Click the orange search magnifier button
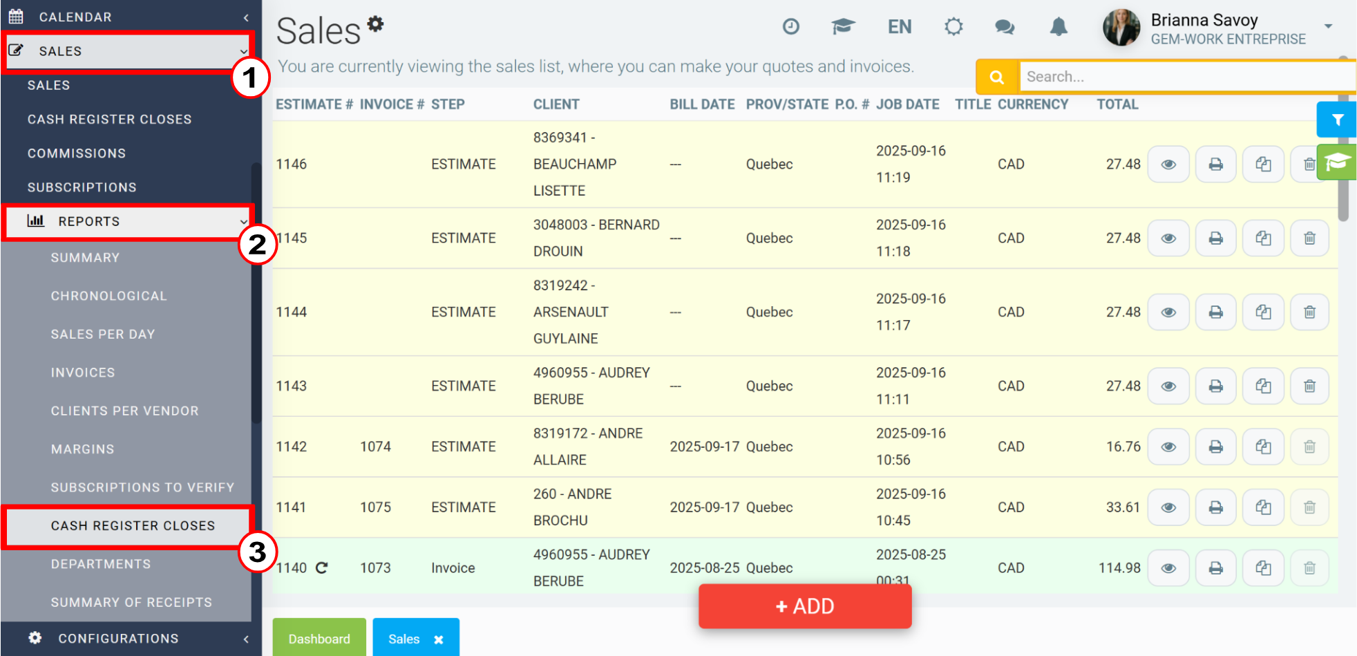Screen dimensions: 1357x656 tap(997, 77)
